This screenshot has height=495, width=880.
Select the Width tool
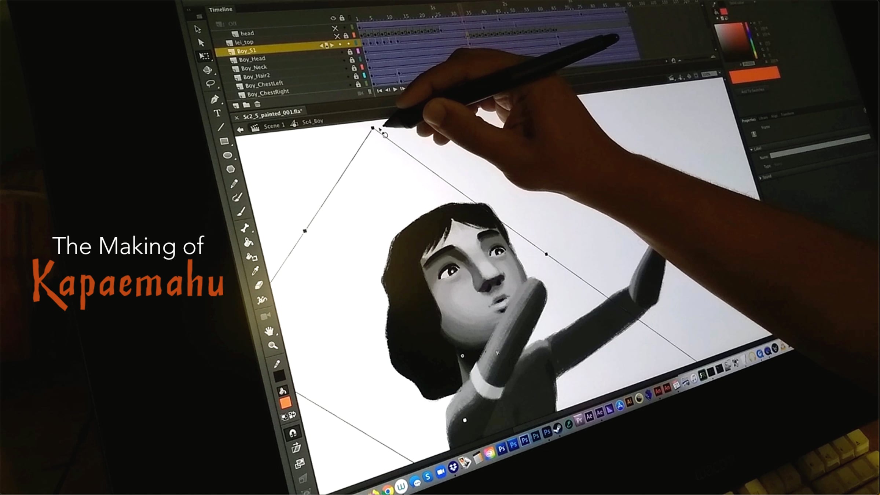pos(262,300)
